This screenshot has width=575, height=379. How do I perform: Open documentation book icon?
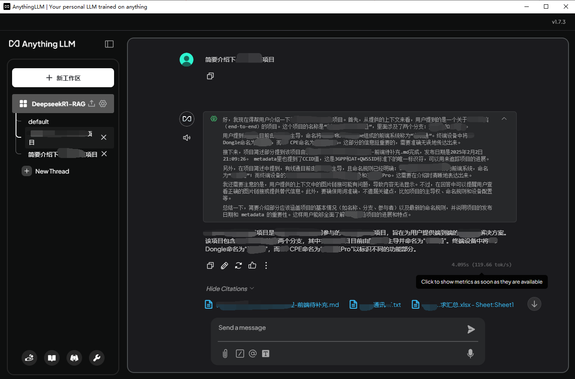click(52, 358)
